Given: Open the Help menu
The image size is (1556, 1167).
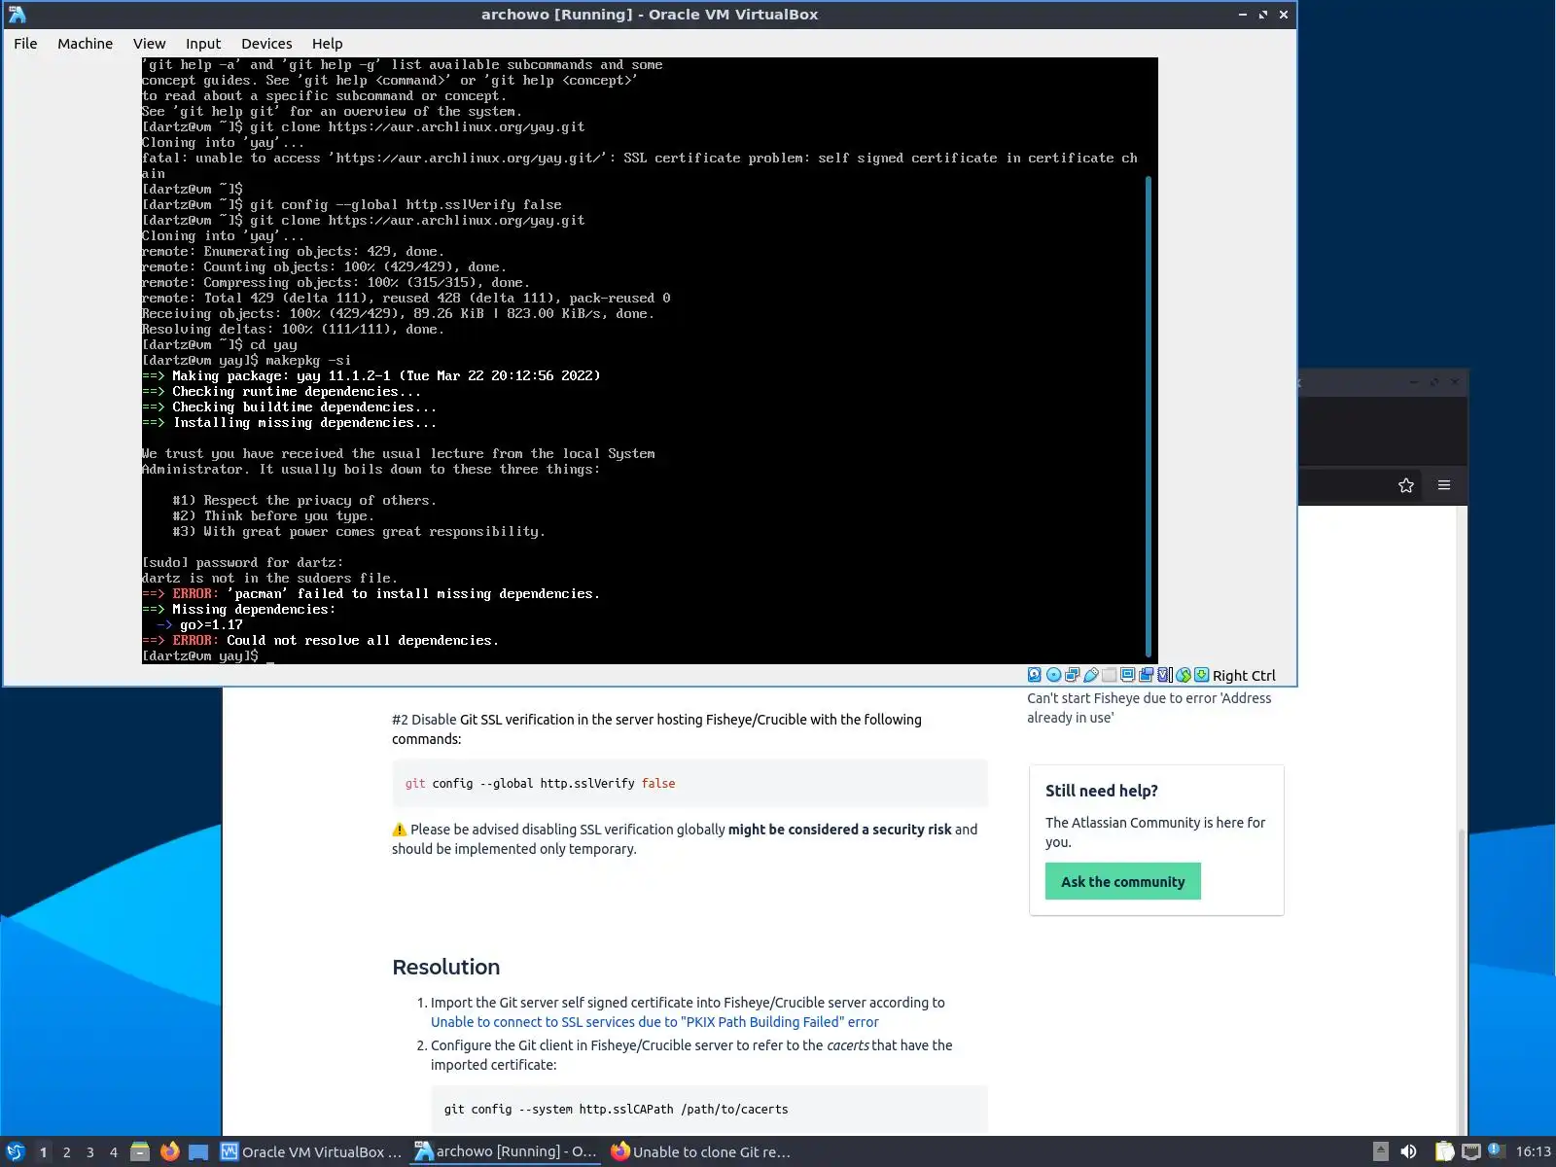Looking at the screenshot, I should (327, 44).
